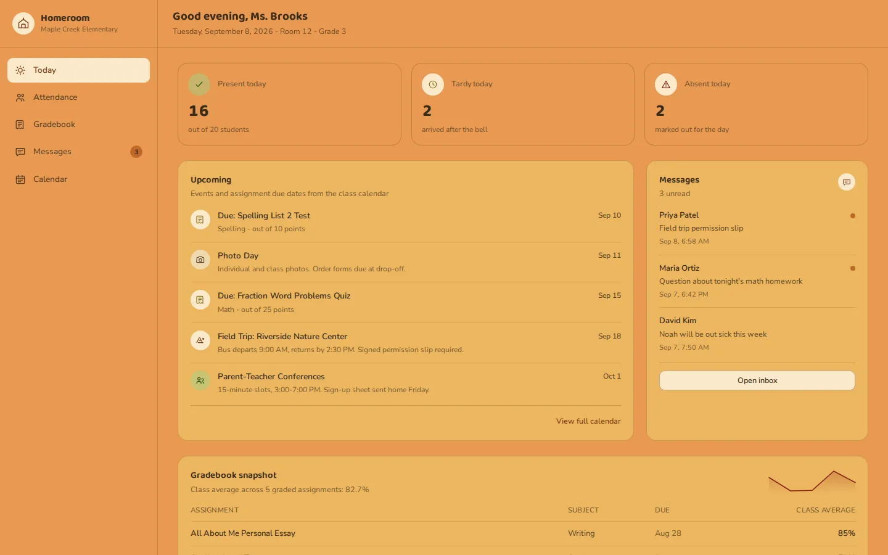Click the DUE column header

click(x=662, y=510)
